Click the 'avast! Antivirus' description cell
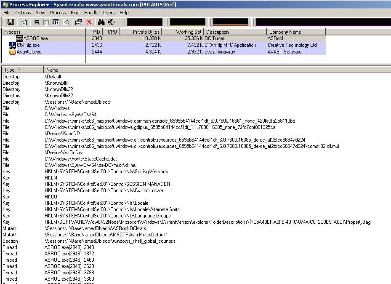Image resolution: width=391 pixels, height=284 pixels. coord(220,52)
